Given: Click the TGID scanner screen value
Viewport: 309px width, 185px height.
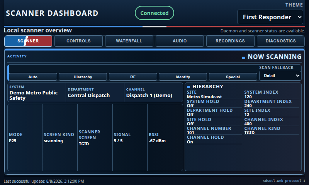Looking at the screenshot, I should (x=84, y=144).
